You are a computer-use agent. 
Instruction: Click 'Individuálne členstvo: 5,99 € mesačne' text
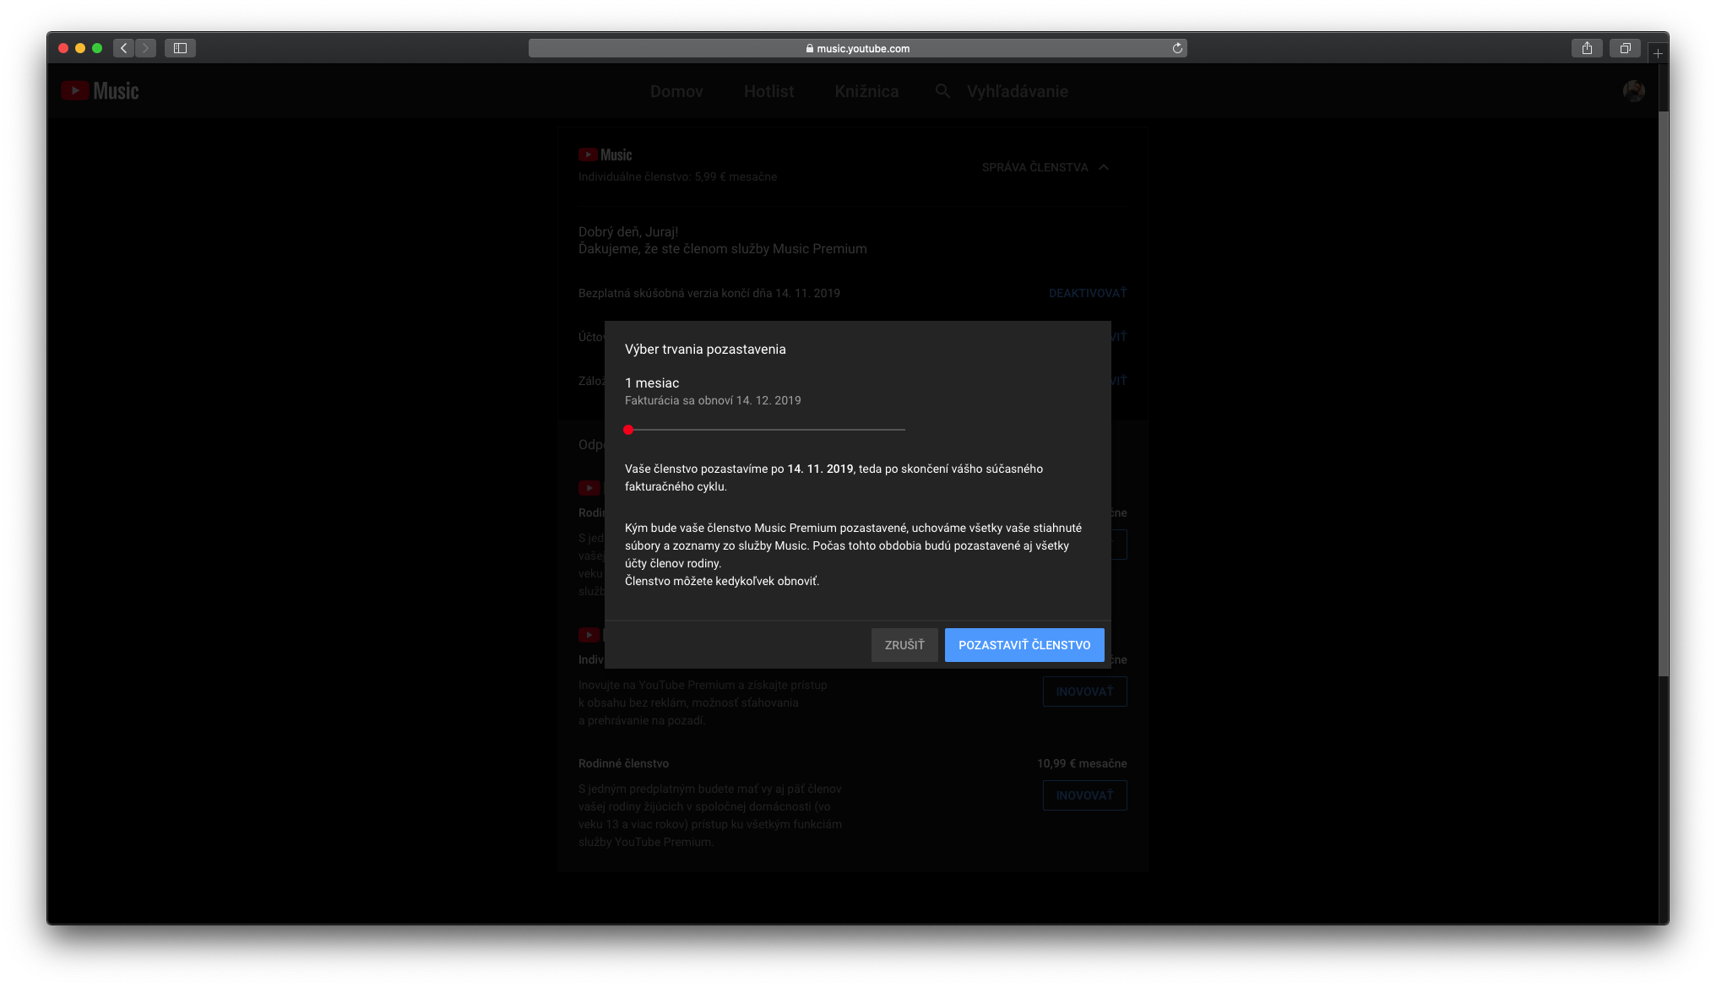(677, 176)
